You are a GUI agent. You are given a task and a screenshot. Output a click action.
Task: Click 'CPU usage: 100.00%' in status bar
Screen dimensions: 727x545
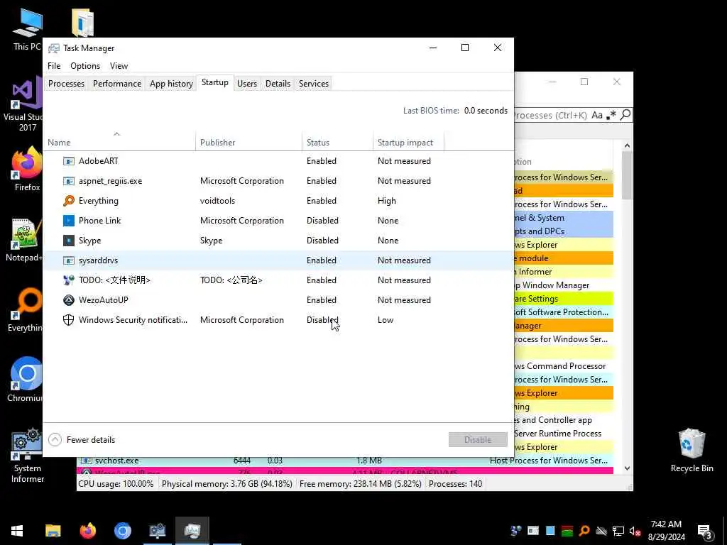point(116,484)
